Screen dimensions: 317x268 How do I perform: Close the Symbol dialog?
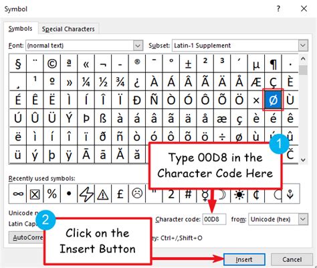pyautogui.click(x=304, y=9)
